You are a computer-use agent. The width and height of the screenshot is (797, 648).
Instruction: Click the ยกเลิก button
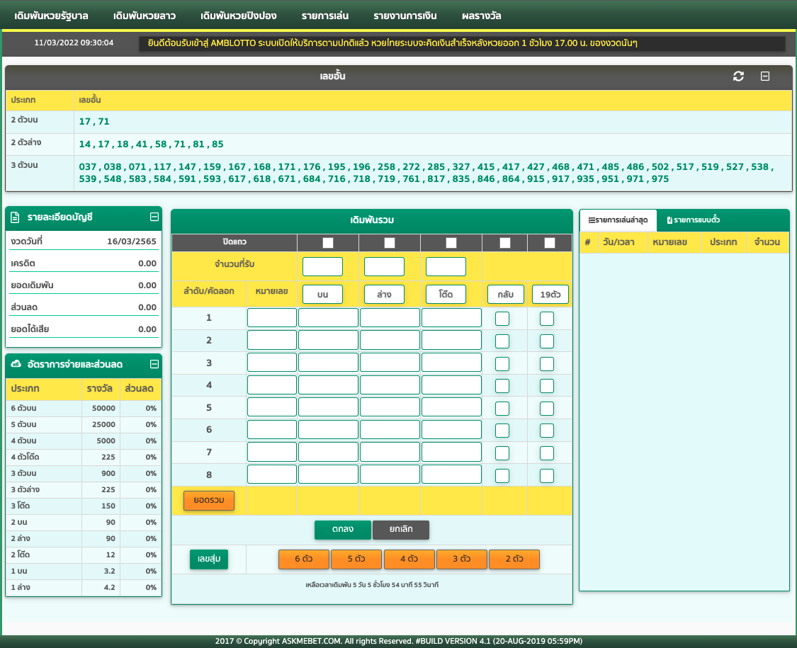(401, 530)
